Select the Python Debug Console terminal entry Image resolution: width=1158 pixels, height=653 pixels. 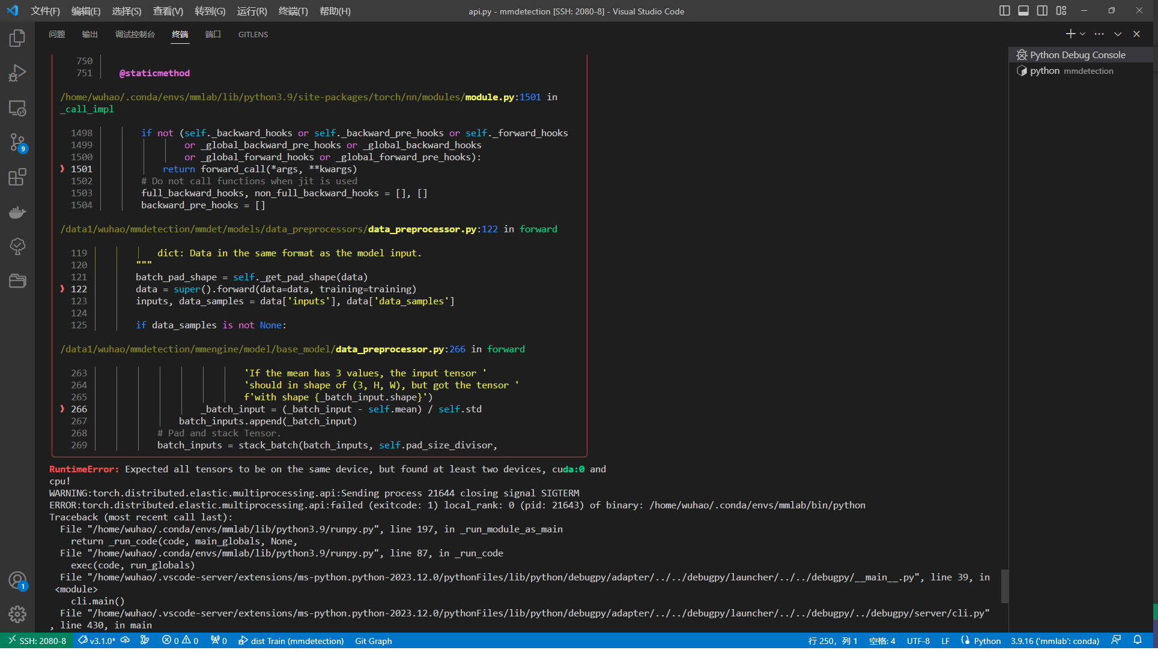(x=1075, y=55)
